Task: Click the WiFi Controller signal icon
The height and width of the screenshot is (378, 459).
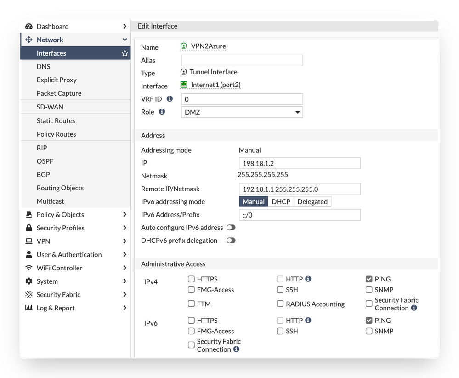Action: (x=28, y=268)
